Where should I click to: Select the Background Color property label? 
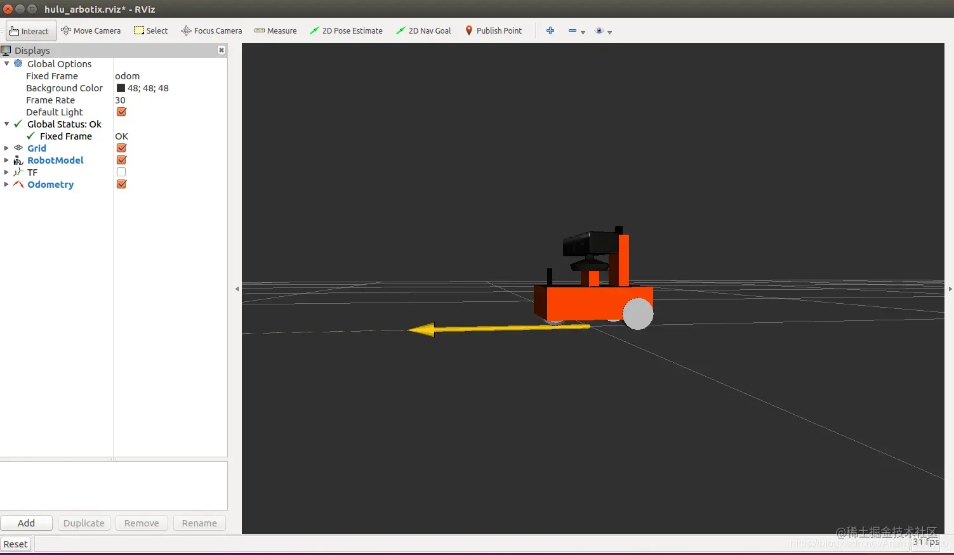pos(64,88)
